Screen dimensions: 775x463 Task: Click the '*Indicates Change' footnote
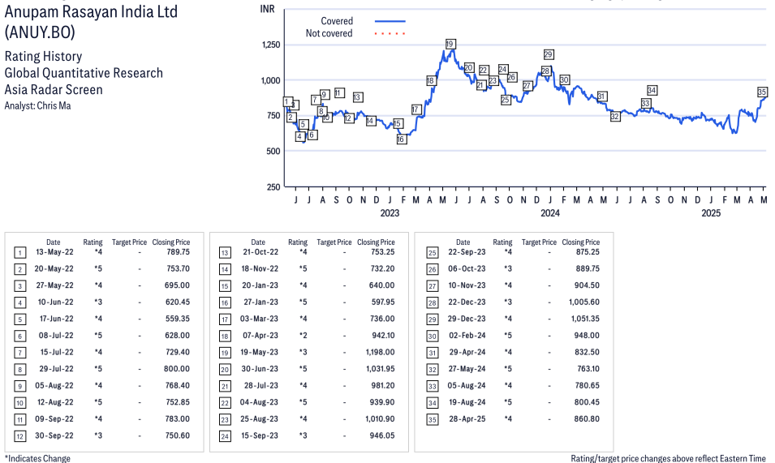37,458
